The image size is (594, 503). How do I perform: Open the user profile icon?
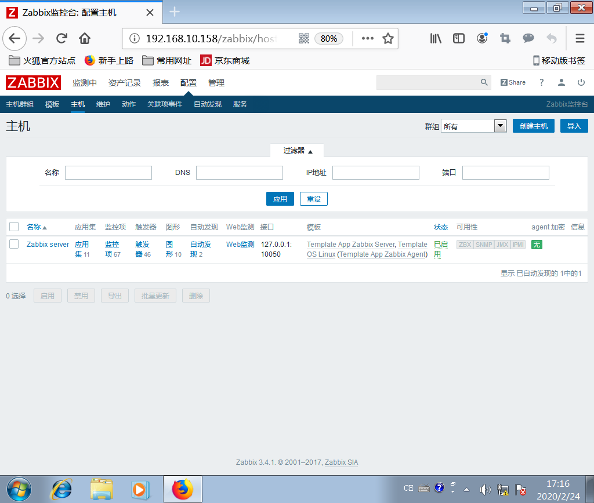(562, 82)
